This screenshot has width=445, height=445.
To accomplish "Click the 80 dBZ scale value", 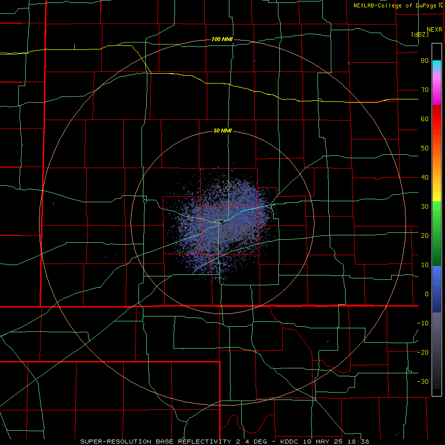I will (x=425, y=60).
